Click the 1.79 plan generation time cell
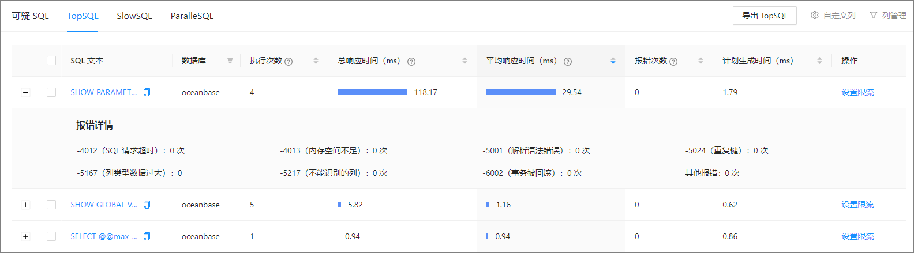Image resolution: width=914 pixels, height=253 pixels. click(x=730, y=92)
